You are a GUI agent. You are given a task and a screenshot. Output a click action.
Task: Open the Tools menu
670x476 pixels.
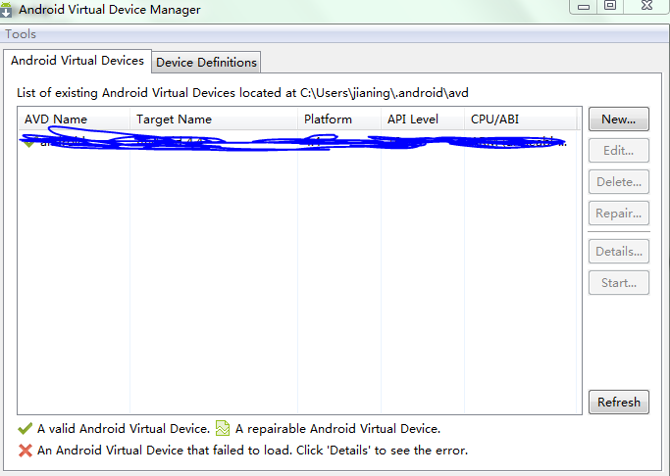pyautogui.click(x=21, y=34)
